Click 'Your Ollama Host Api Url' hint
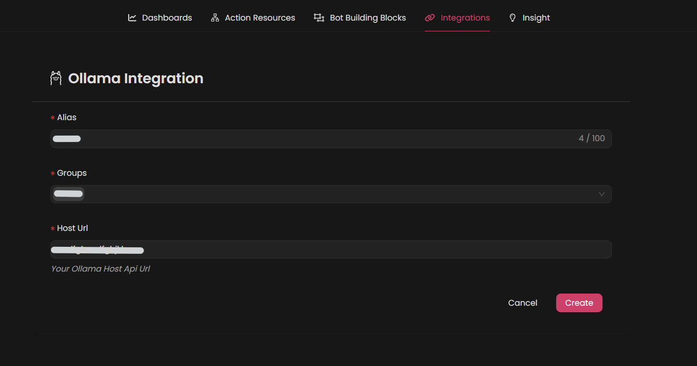 point(101,269)
